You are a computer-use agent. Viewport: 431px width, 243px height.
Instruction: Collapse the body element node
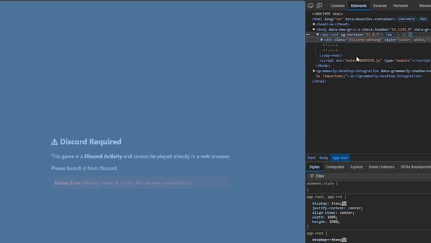click(x=314, y=29)
